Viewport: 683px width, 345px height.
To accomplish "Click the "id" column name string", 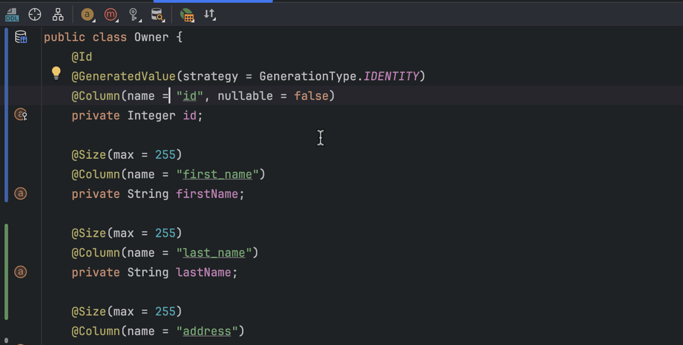I will coord(190,96).
